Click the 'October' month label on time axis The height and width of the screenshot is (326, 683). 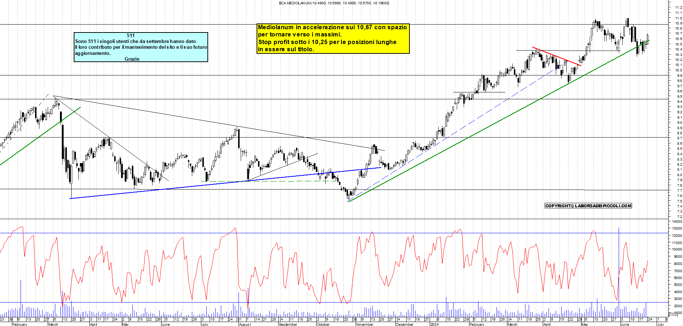[x=323, y=324]
